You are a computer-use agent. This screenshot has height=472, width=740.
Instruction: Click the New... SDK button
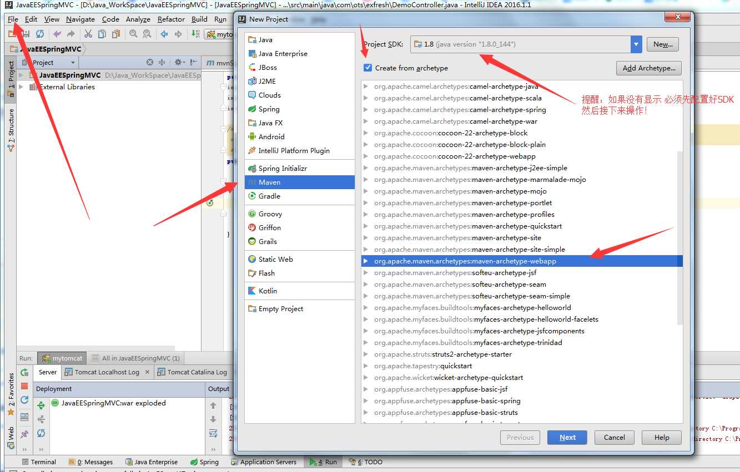663,44
